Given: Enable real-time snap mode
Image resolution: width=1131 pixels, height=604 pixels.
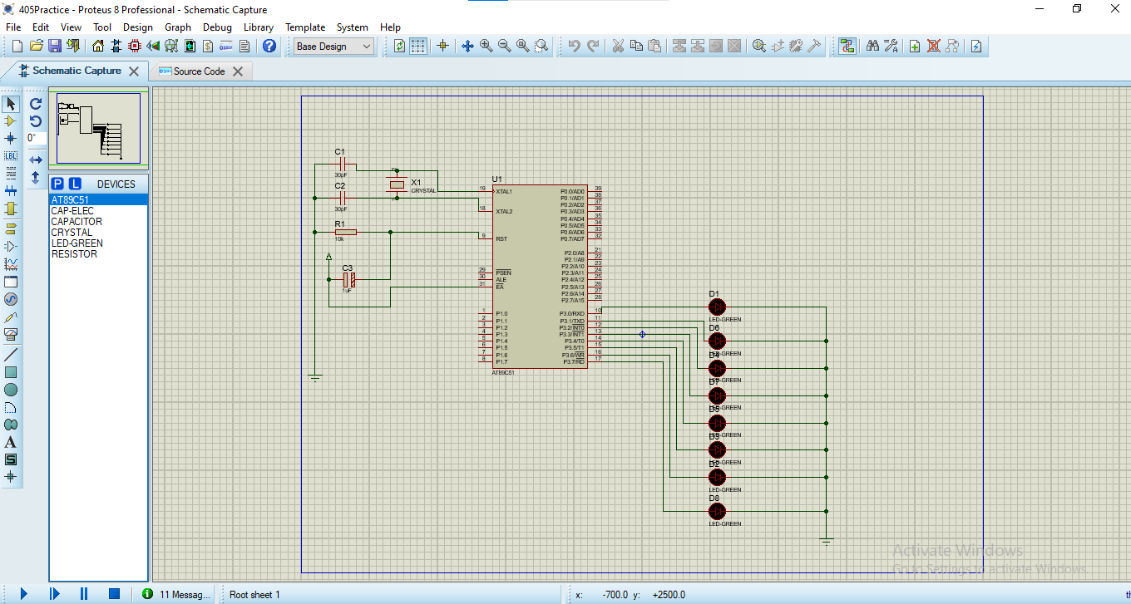Looking at the screenshot, I should click(442, 46).
